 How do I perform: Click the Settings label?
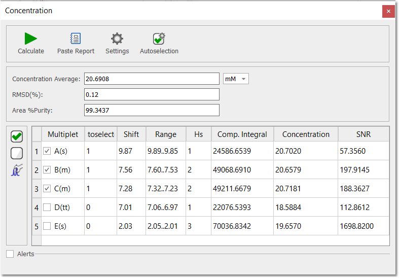click(117, 51)
